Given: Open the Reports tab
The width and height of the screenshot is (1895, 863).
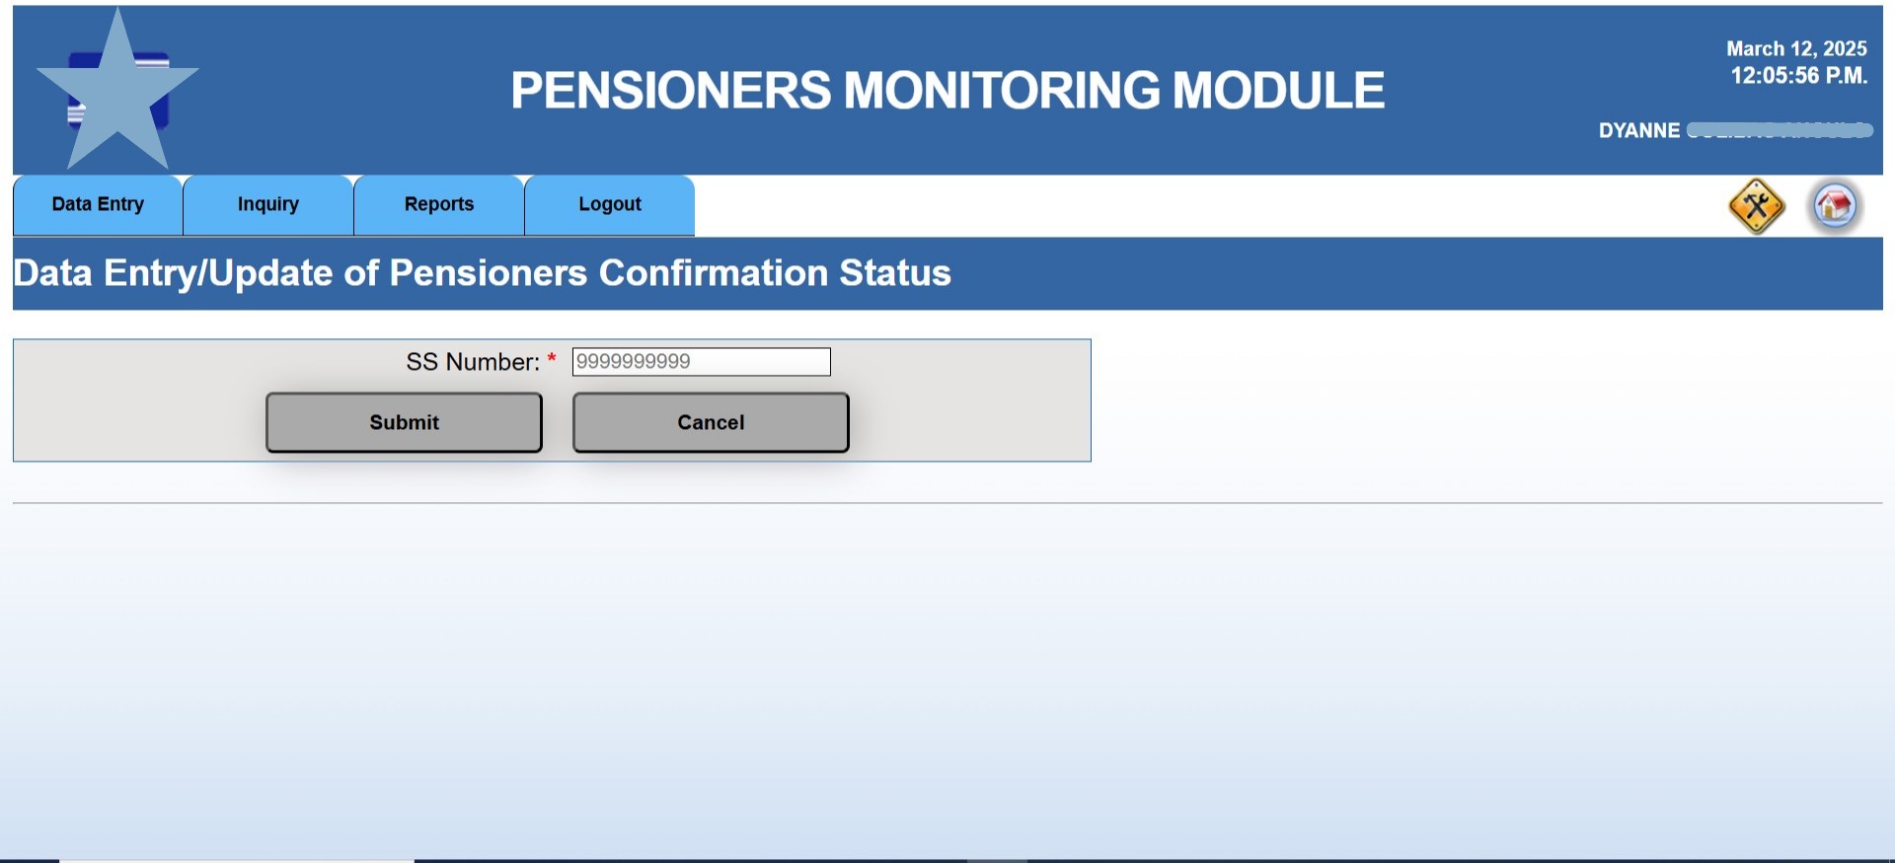Looking at the screenshot, I should click(x=439, y=204).
